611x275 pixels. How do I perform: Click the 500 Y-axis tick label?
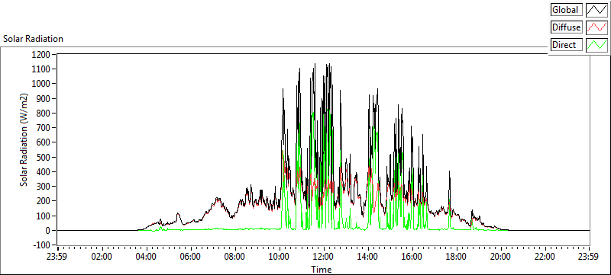44,158
